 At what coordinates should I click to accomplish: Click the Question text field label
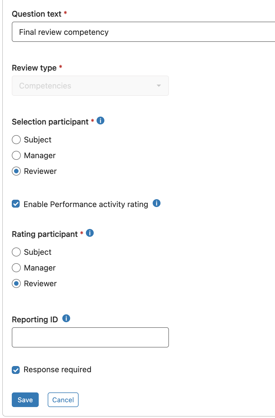click(36, 14)
